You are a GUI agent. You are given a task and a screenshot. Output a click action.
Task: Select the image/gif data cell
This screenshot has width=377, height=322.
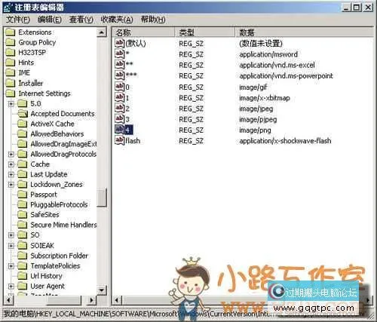point(253,87)
